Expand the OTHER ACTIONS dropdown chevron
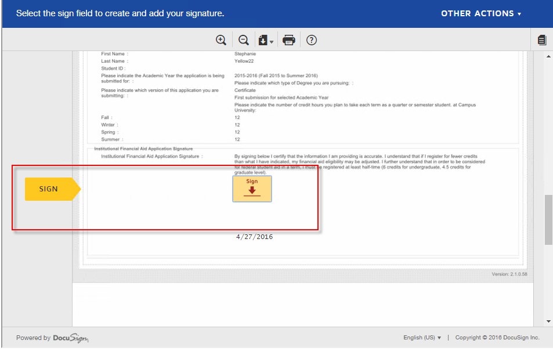Image resolution: width=553 pixels, height=351 pixels. [x=518, y=13]
